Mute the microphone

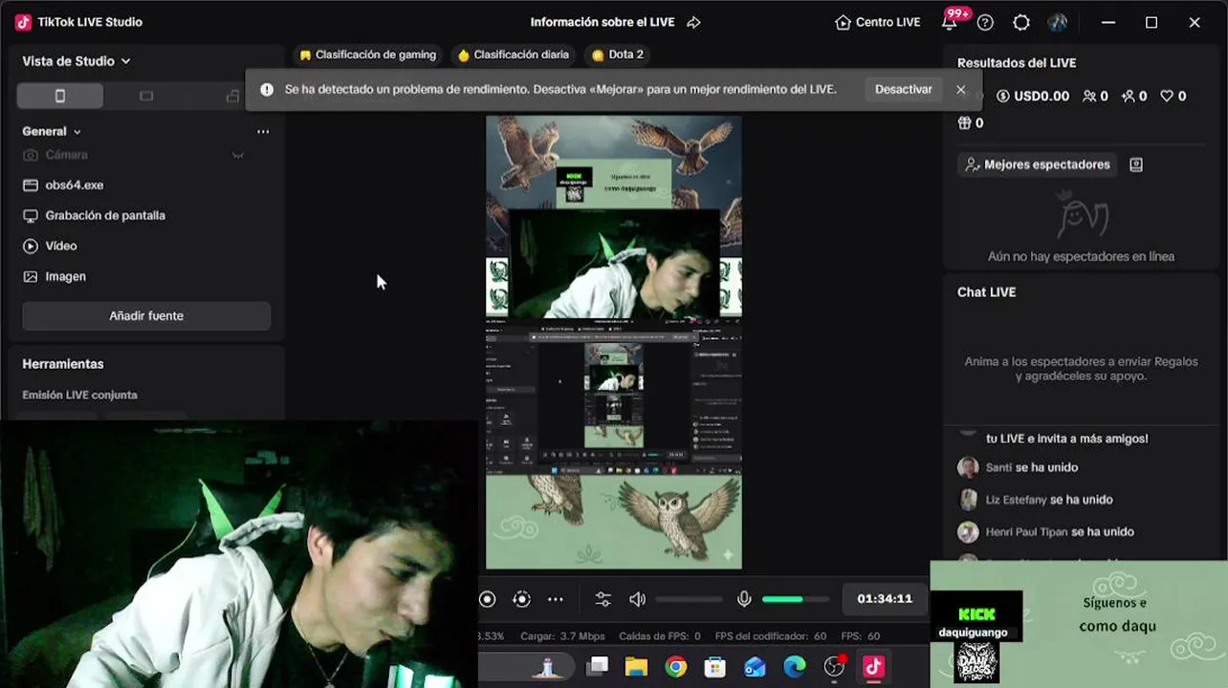tap(744, 599)
